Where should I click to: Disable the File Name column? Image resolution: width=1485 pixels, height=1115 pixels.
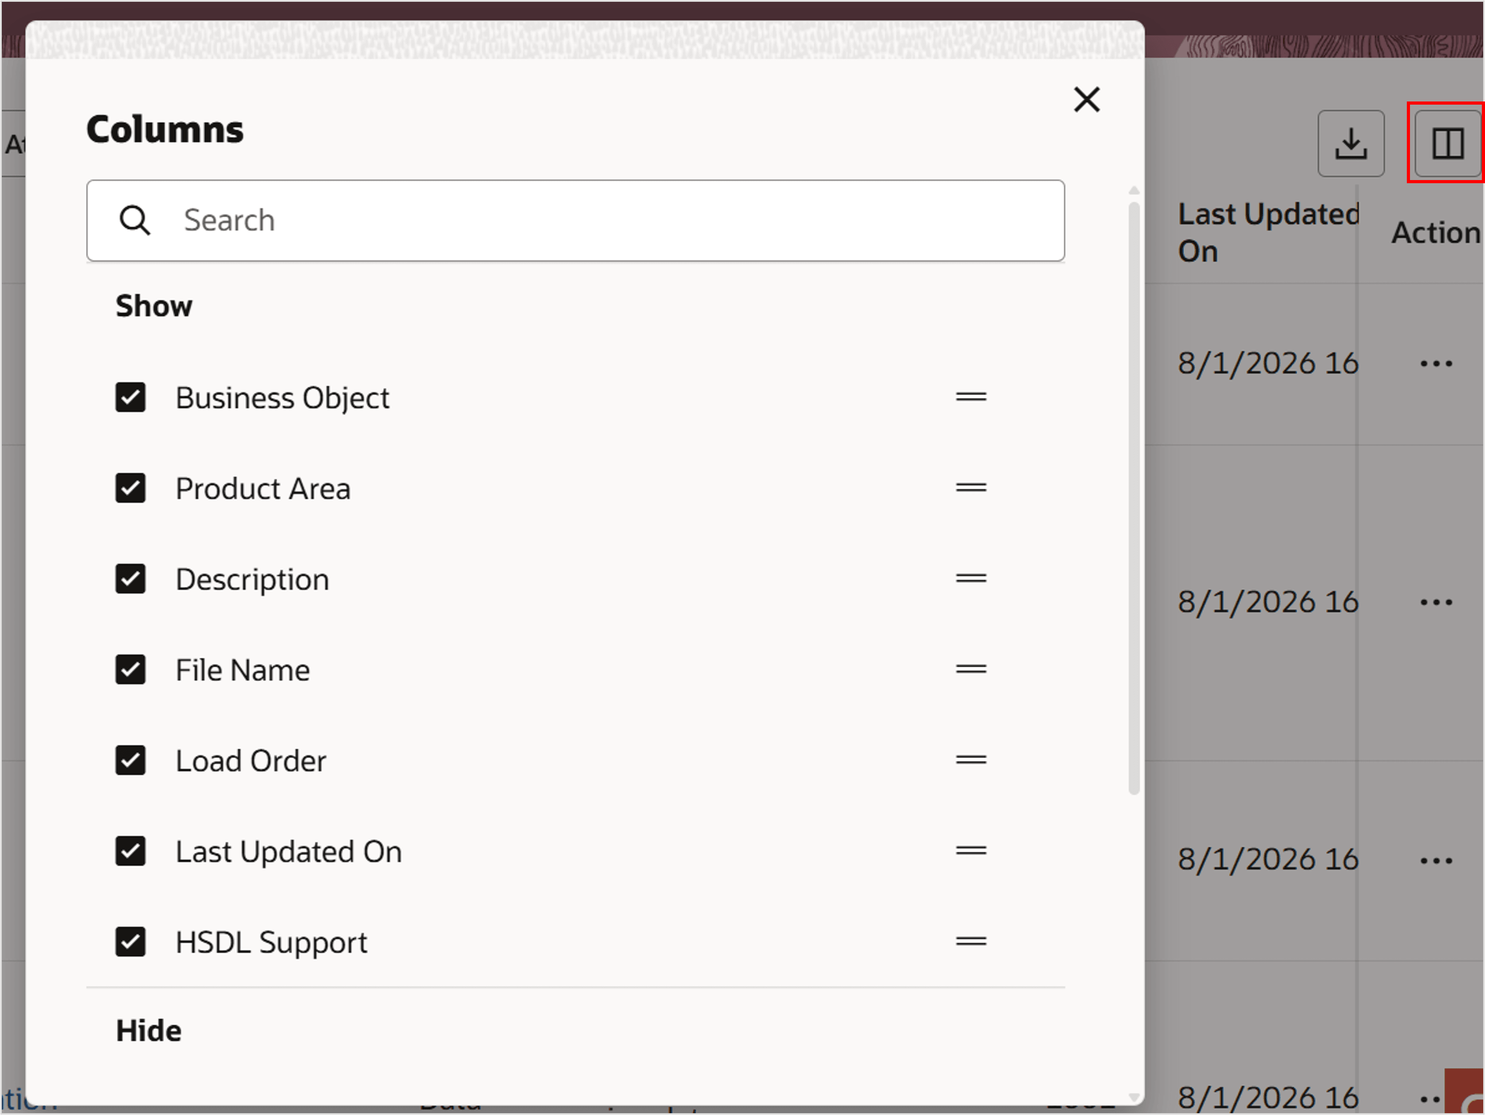click(x=130, y=669)
